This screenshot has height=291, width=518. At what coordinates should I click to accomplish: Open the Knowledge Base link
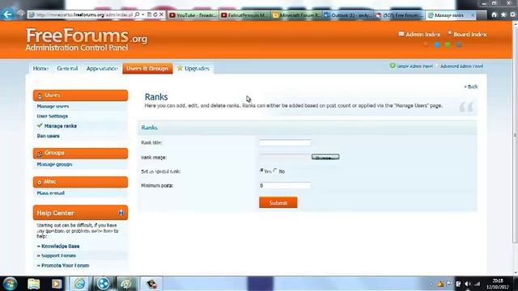60,246
